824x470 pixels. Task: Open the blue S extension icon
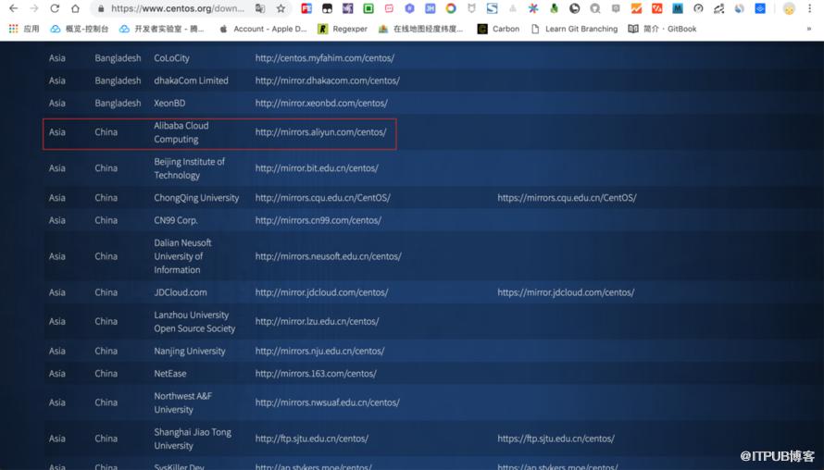click(492, 8)
